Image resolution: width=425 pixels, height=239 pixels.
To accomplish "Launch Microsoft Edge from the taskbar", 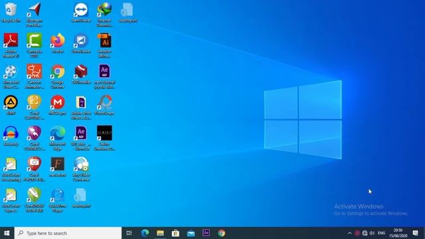I will pos(145,233).
